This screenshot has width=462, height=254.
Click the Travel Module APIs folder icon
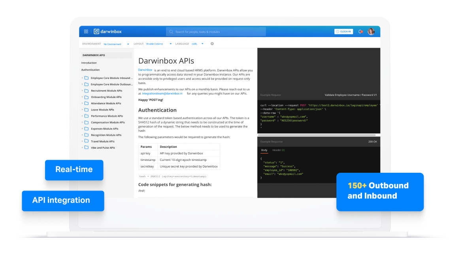pos(87,141)
